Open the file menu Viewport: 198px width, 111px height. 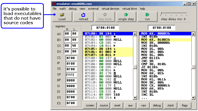pyautogui.click(x=55, y=9)
